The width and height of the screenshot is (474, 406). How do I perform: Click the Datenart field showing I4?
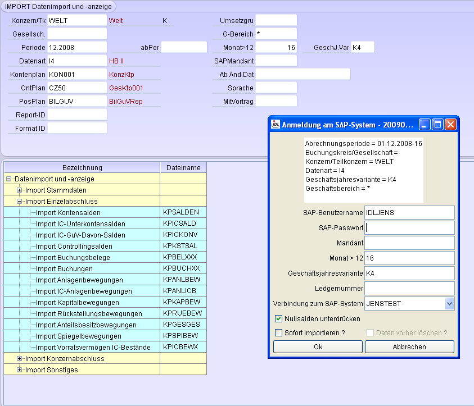tap(77, 61)
